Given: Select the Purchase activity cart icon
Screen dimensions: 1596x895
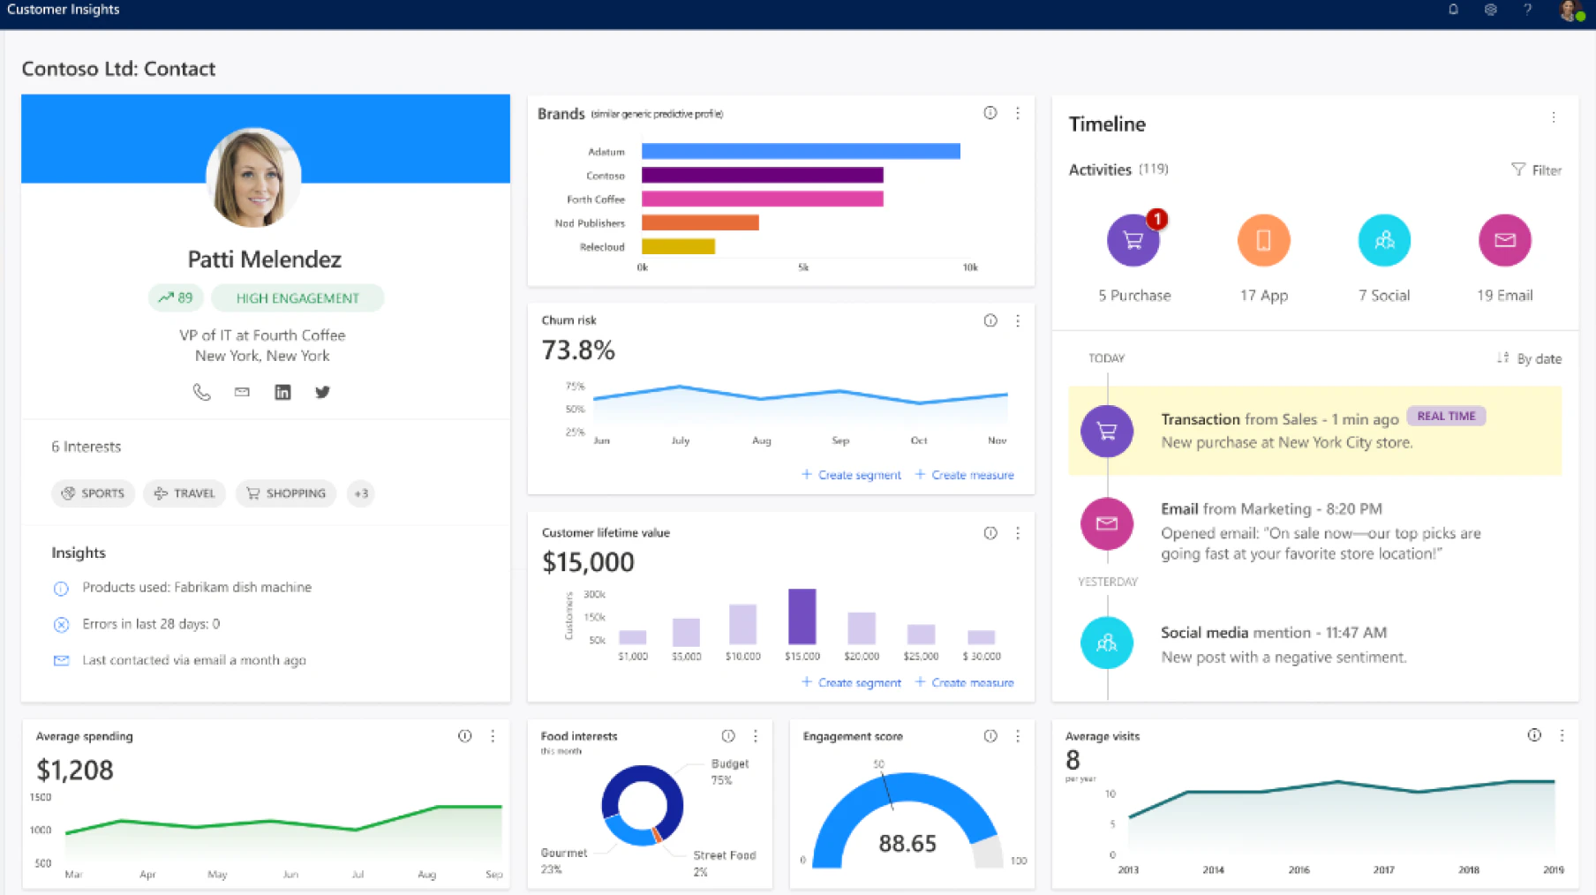Looking at the screenshot, I should 1133,240.
